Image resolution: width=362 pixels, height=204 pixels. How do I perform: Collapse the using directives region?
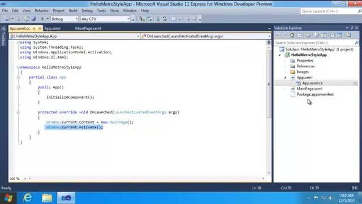[x=18, y=42]
